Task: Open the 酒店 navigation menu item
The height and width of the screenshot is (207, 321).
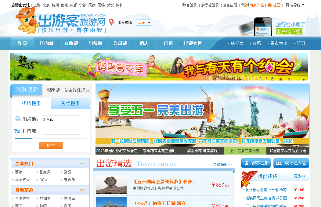Action: (x=144, y=43)
